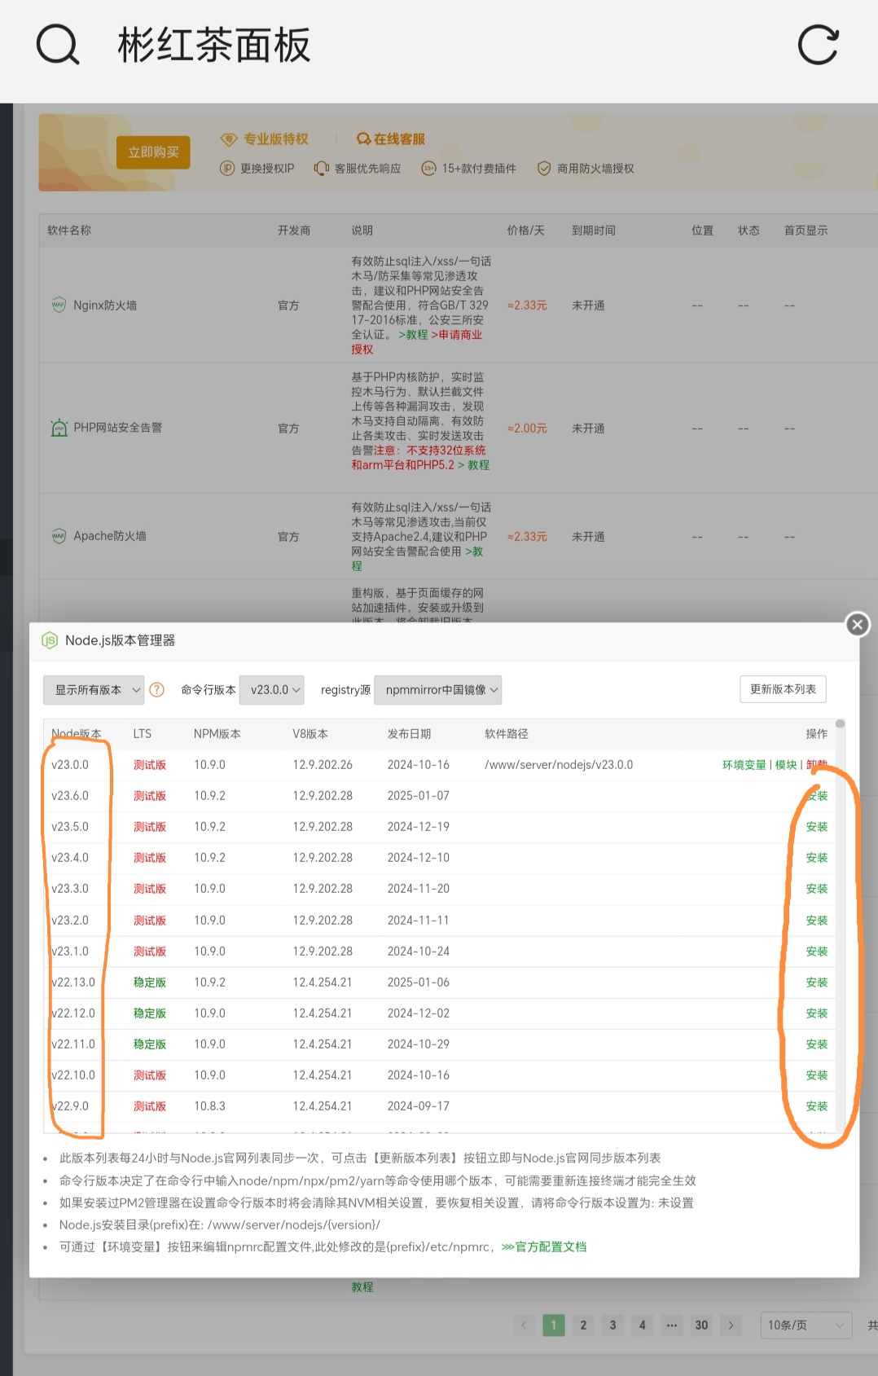Image resolution: width=878 pixels, height=1376 pixels.
Task: Click the path /www/server/nodejs/v23.0.0
Action: [559, 765]
